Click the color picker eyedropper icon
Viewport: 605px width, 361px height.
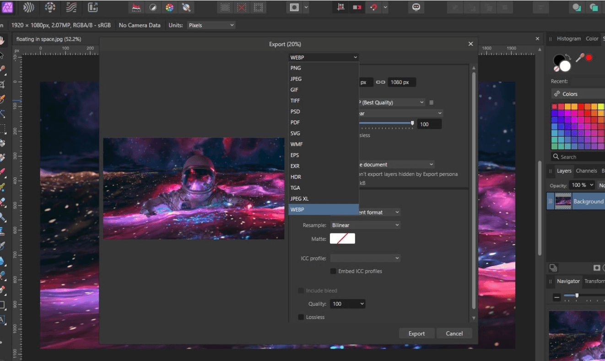pos(580,58)
